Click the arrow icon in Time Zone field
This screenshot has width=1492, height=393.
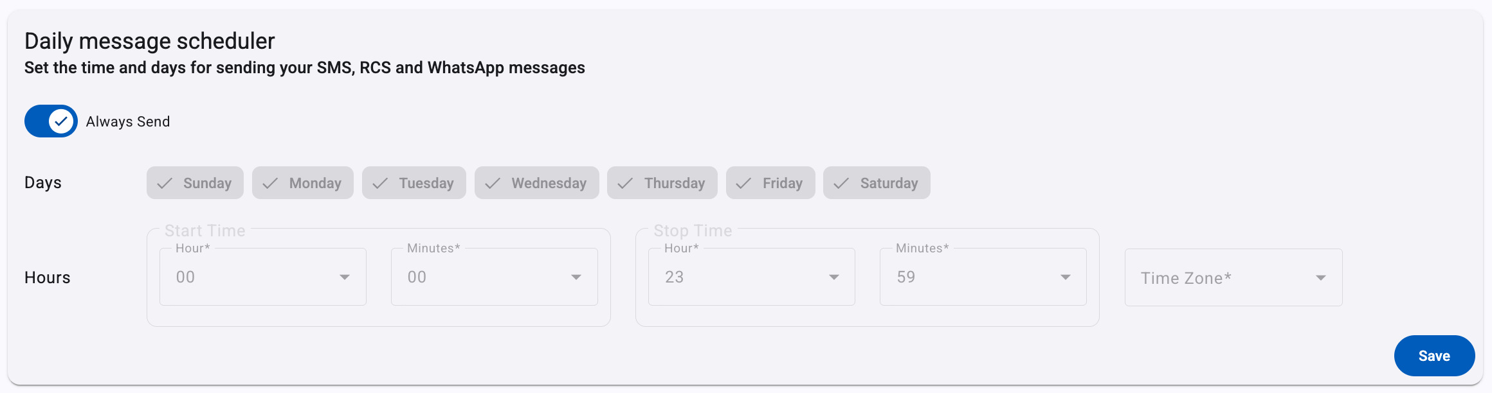(1321, 278)
